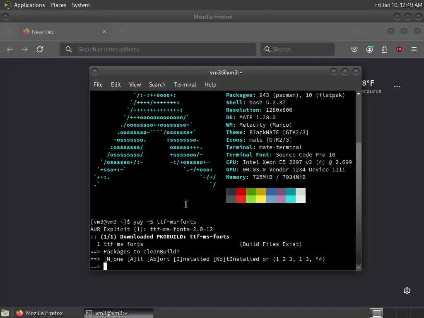Click the clock showing Fri Jan 10

398,5
